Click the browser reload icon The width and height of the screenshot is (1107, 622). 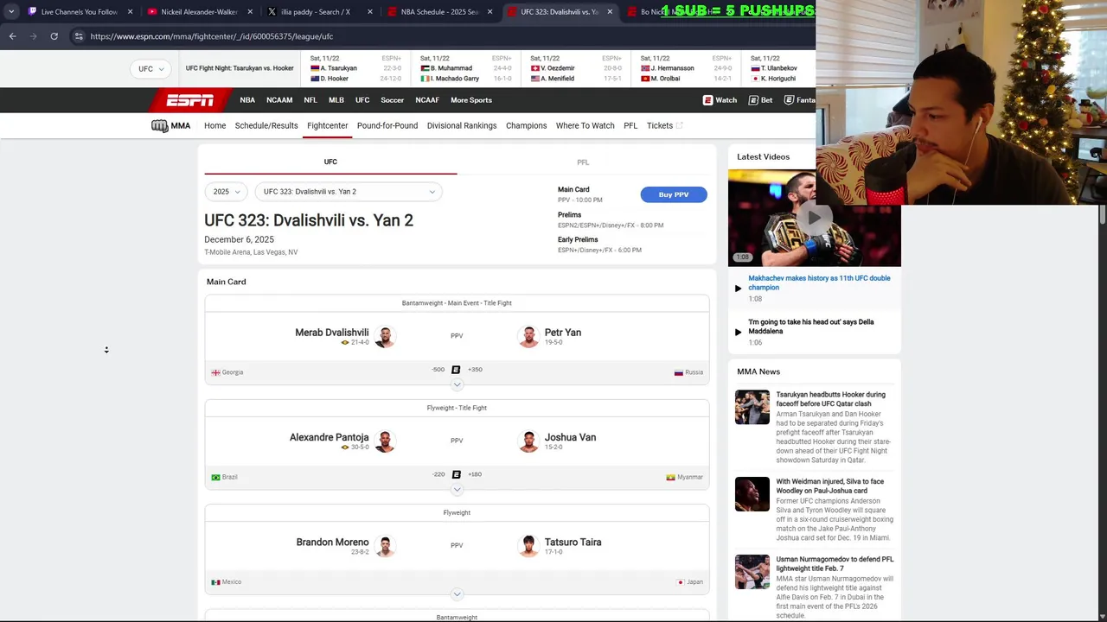[x=54, y=36]
